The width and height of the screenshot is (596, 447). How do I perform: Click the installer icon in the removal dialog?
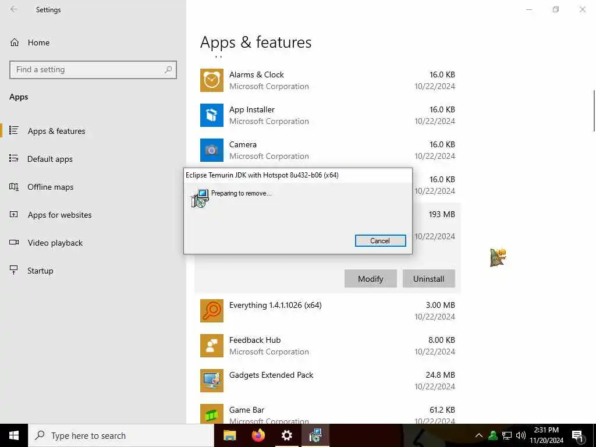[200, 198]
